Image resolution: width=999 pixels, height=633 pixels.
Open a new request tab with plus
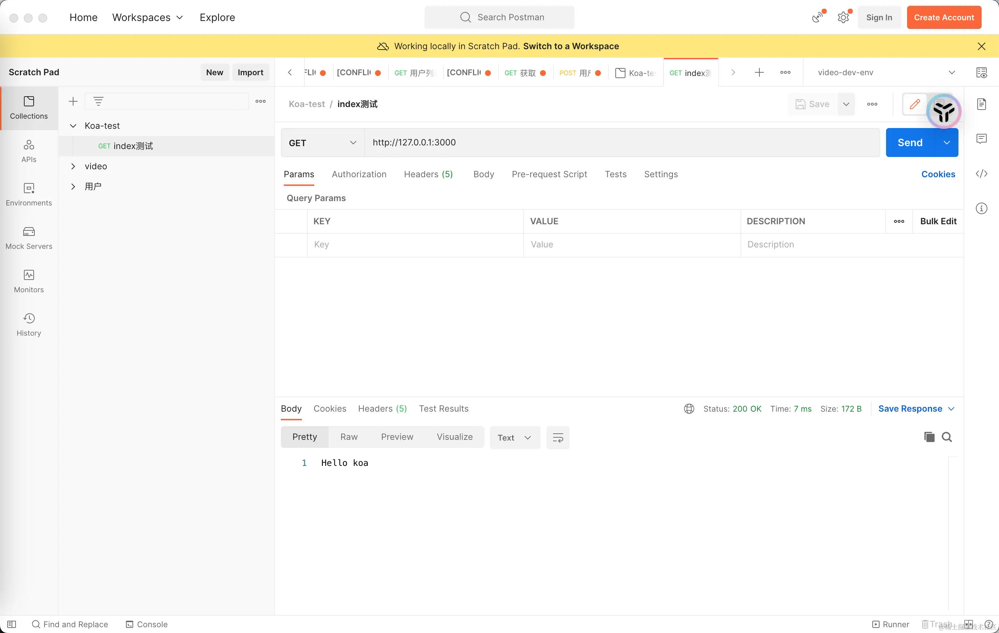click(759, 73)
